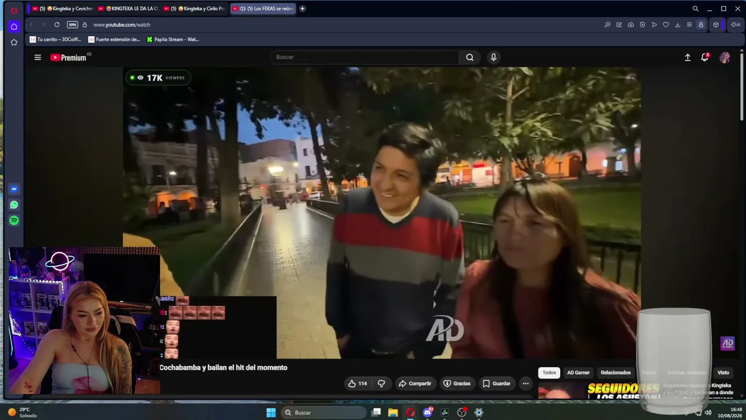The width and height of the screenshot is (746, 420).
Task: Add page to bookmarks heart icon
Action: click(666, 24)
